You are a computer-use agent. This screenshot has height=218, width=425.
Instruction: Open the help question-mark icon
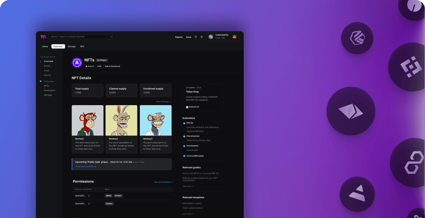click(x=196, y=37)
